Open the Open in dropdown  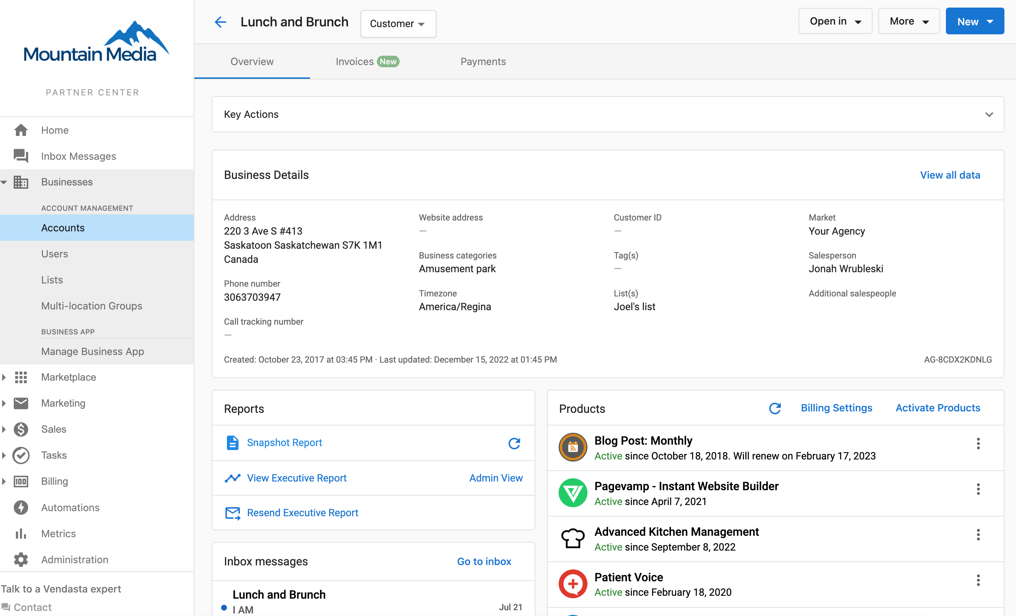coord(835,21)
